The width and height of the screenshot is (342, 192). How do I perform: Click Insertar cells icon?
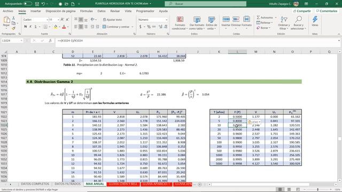pos(226,22)
